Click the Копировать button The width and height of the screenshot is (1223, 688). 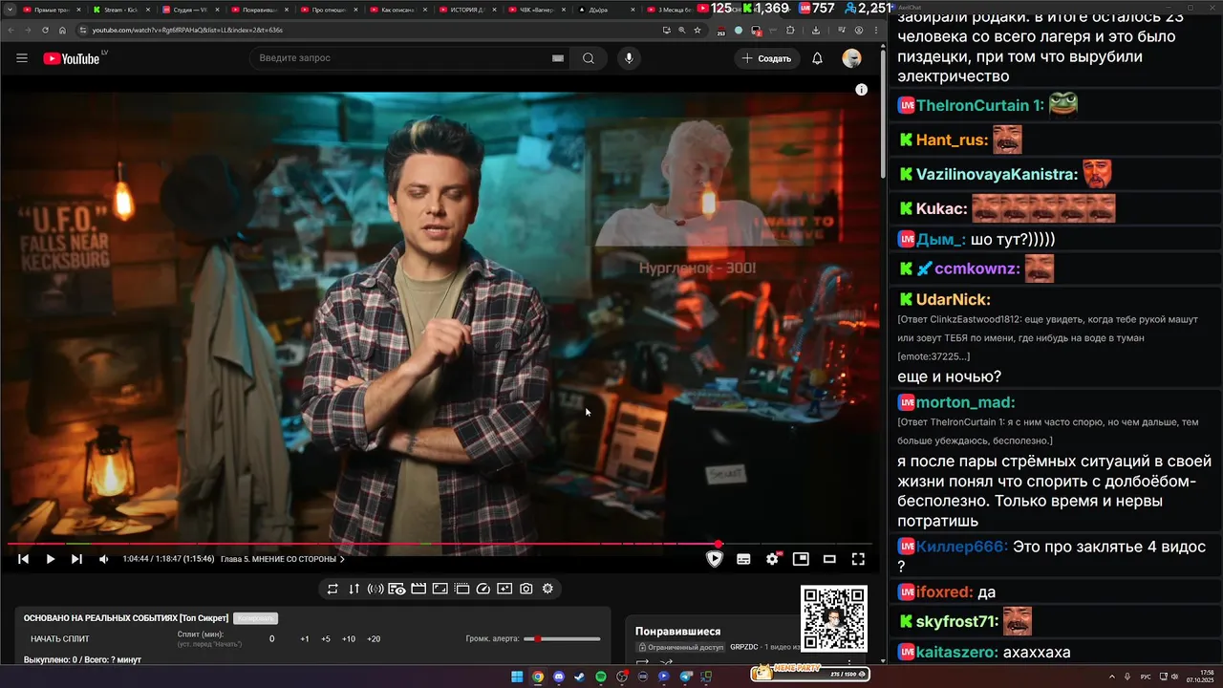(255, 618)
